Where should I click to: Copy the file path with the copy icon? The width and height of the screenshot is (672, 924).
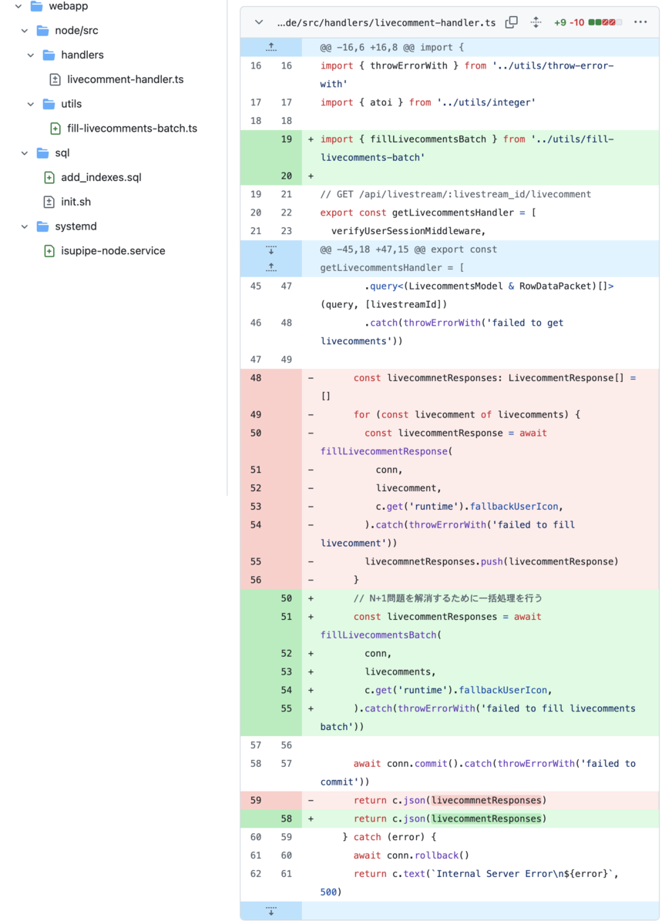tap(511, 22)
